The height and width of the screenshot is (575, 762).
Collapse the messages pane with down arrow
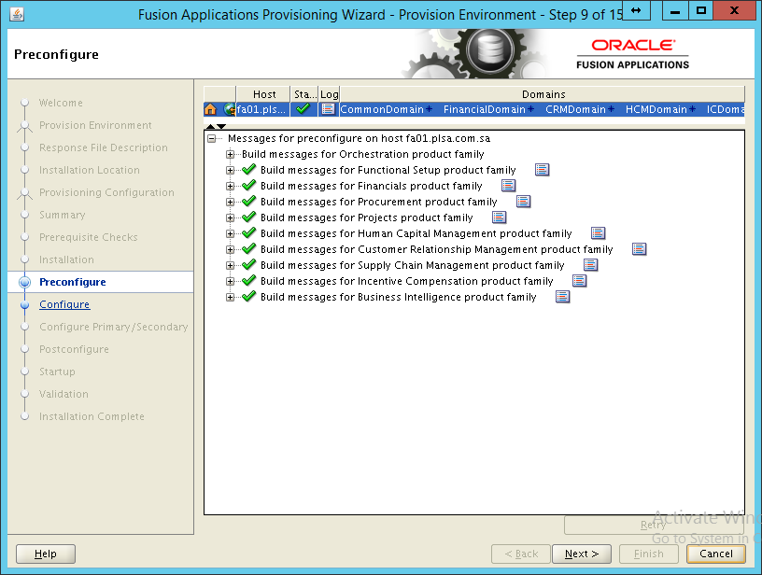click(221, 126)
